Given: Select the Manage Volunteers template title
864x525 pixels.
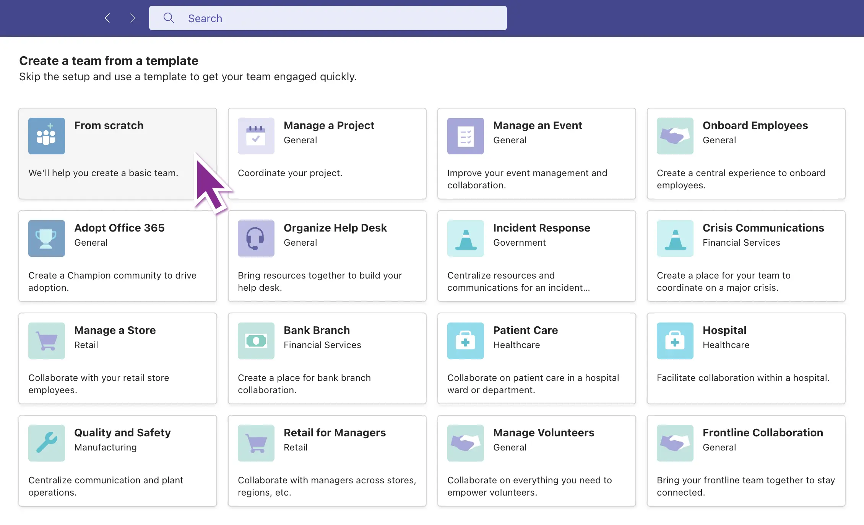Looking at the screenshot, I should pyautogui.click(x=543, y=433).
